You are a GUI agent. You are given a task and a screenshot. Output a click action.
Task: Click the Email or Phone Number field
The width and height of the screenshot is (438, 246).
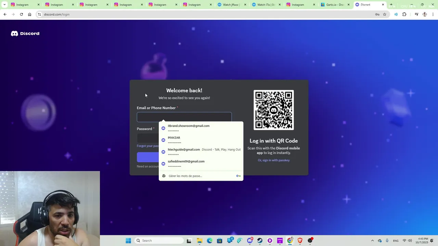[x=184, y=117]
